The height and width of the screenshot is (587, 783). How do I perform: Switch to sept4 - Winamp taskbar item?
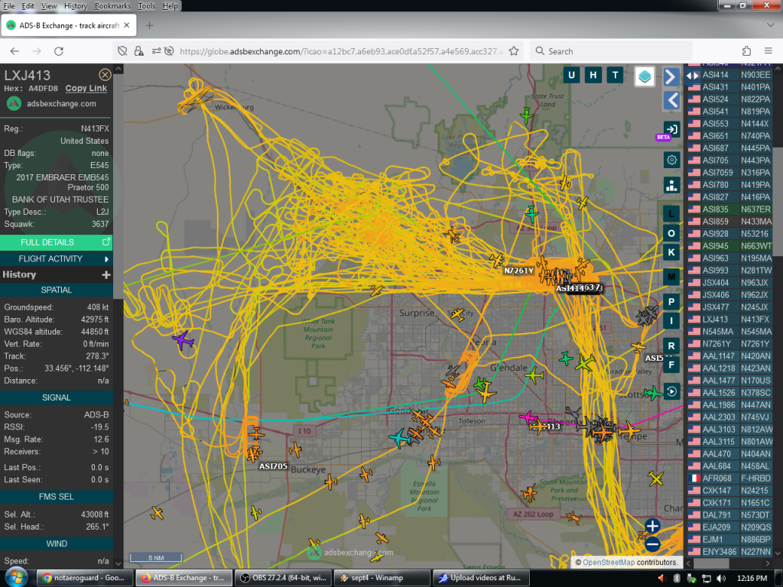382,578
